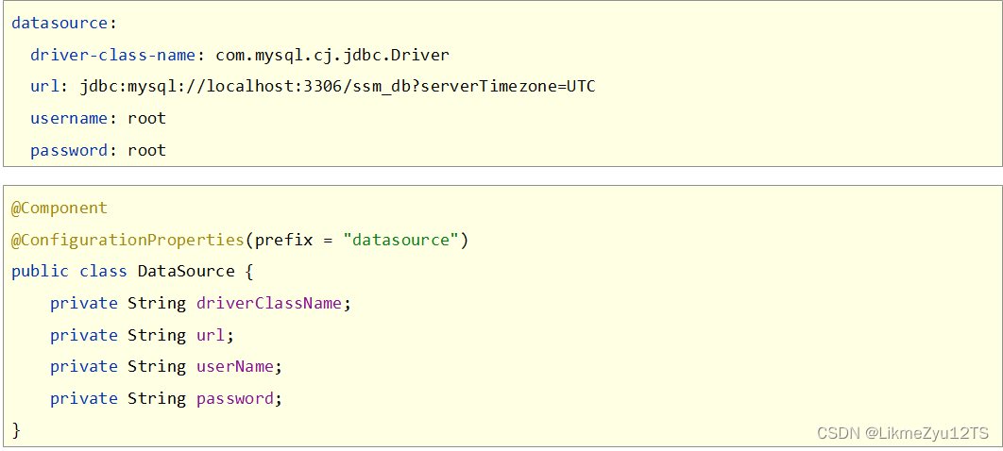Image resolution: width=1003 pixels, height=451 pixels.
Task: Click the 'url' key in YAML block
Action: tap(44, 86)
